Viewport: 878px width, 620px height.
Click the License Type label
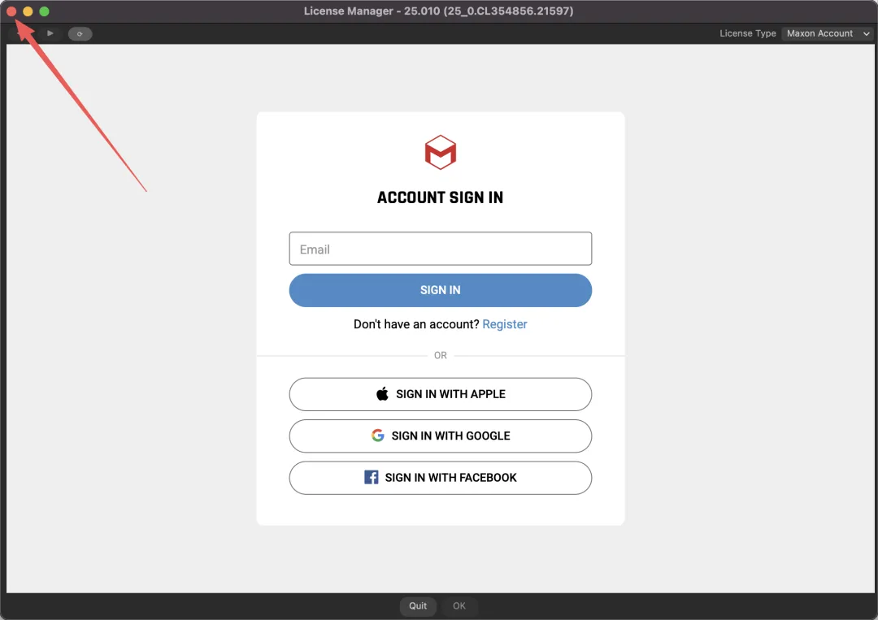748,33
